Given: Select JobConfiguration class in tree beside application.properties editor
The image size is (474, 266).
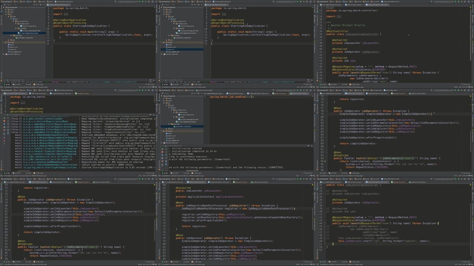Looking at the screenshot, I should click(x=186, y=115).
